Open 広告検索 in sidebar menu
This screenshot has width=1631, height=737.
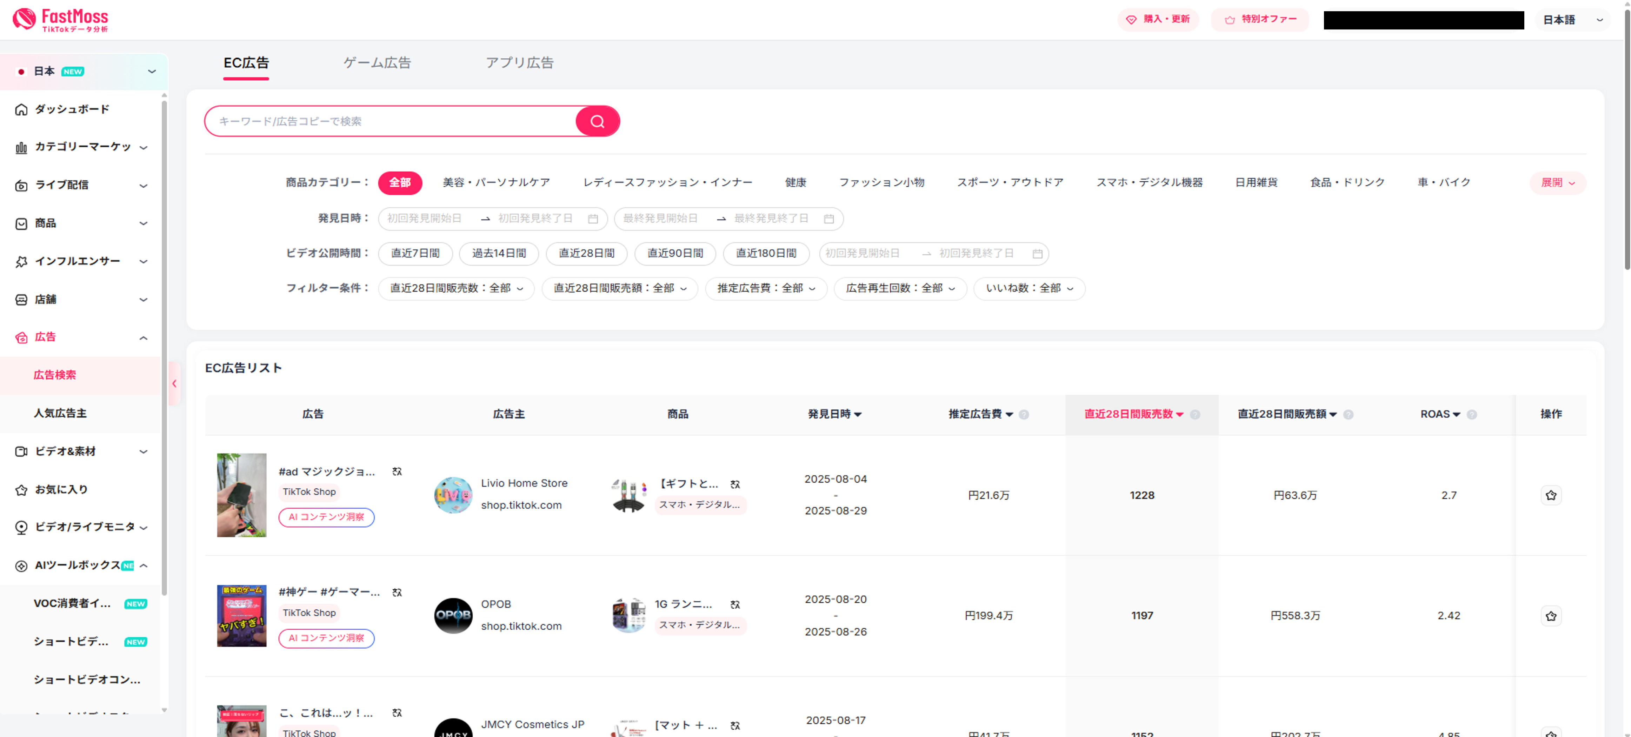click(80, 375)
